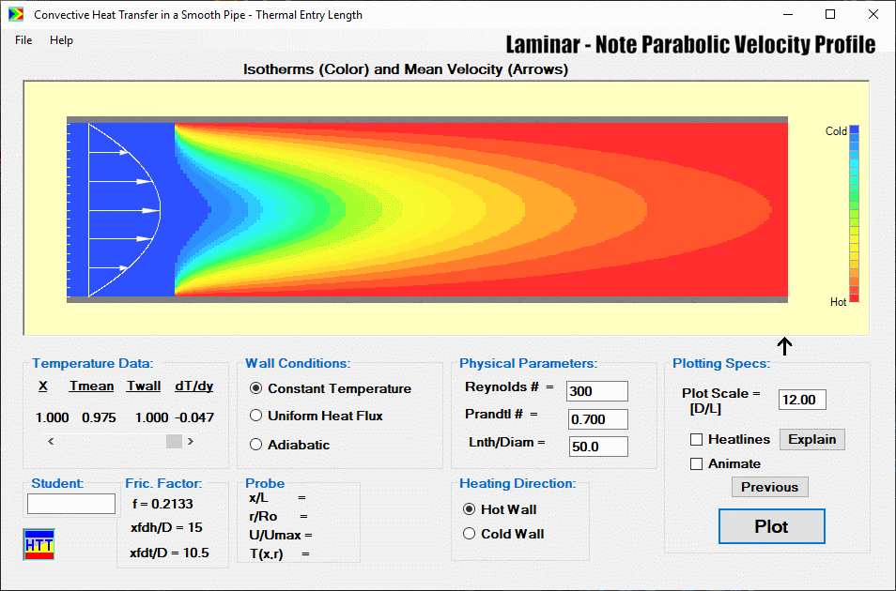This screenshot has width=896, height=591.
Task: Click the HTT logo icon
Action: pyautogui.click(x=38, y=544)
